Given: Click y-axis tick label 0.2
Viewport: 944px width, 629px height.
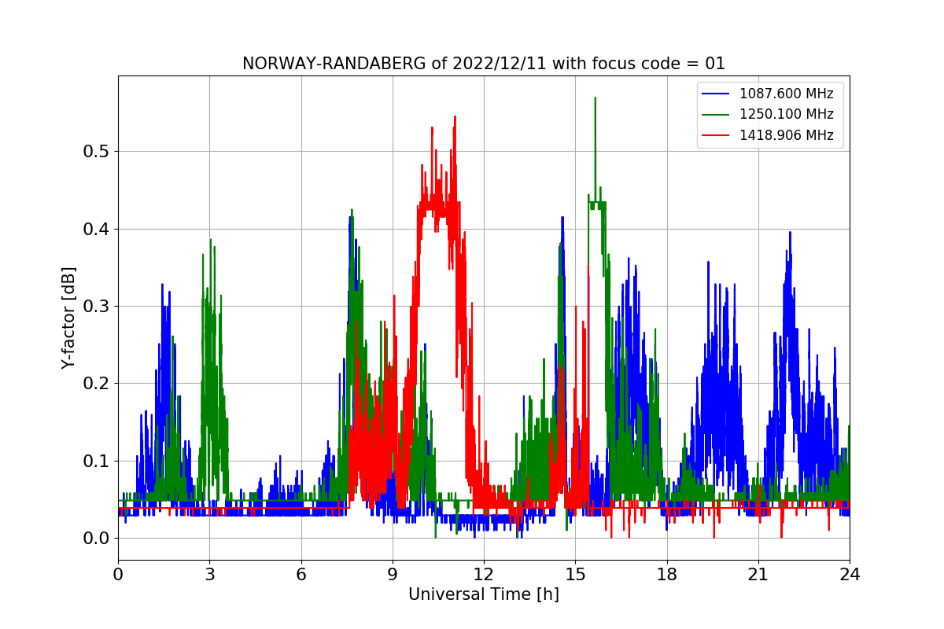Looking at the screenshot, I should click(95, 384).
